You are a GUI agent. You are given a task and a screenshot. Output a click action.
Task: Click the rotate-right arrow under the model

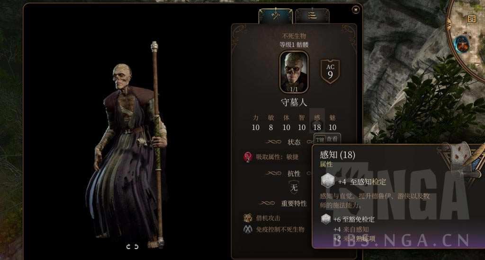point(136,246)
